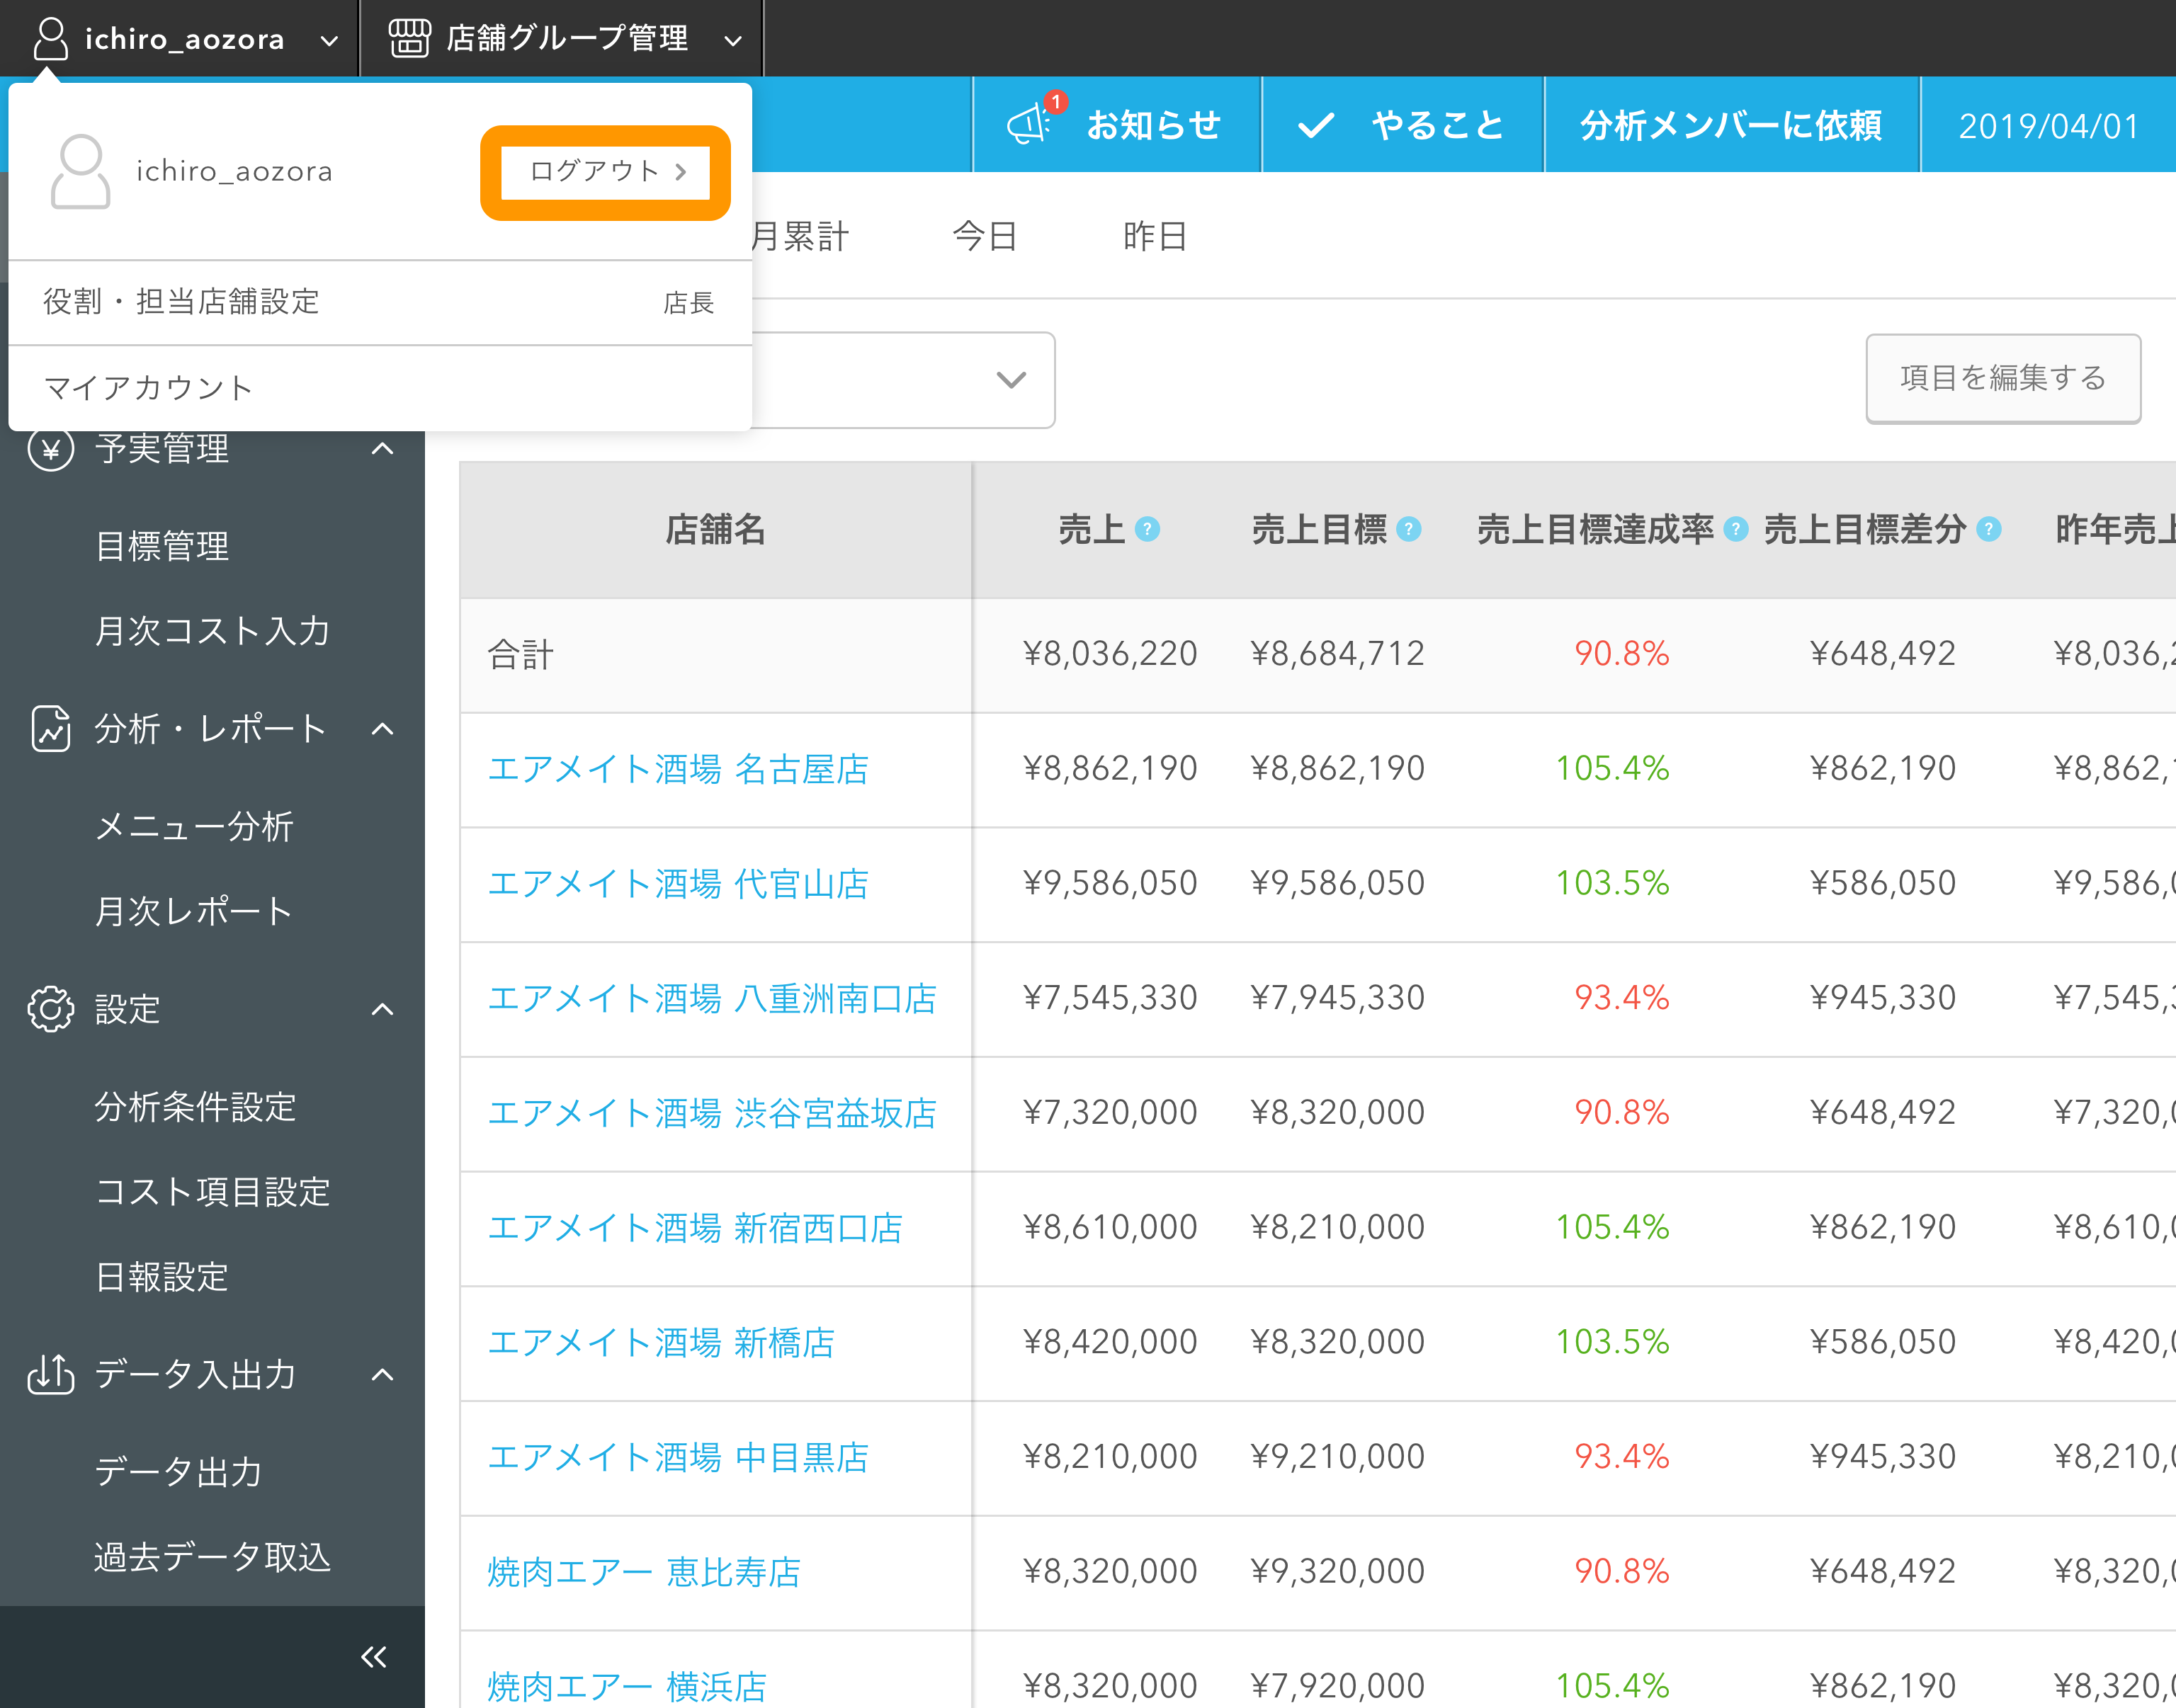Click the gear icon beside 設定

[51, 1009]
